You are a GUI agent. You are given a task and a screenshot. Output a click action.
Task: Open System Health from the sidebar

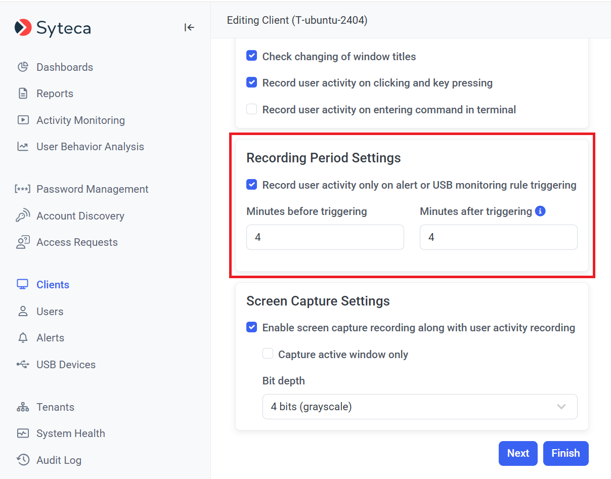(70, 433)
